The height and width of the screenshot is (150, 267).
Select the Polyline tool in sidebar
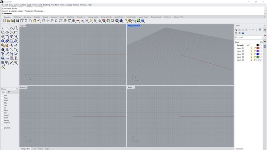click(11, 28)
